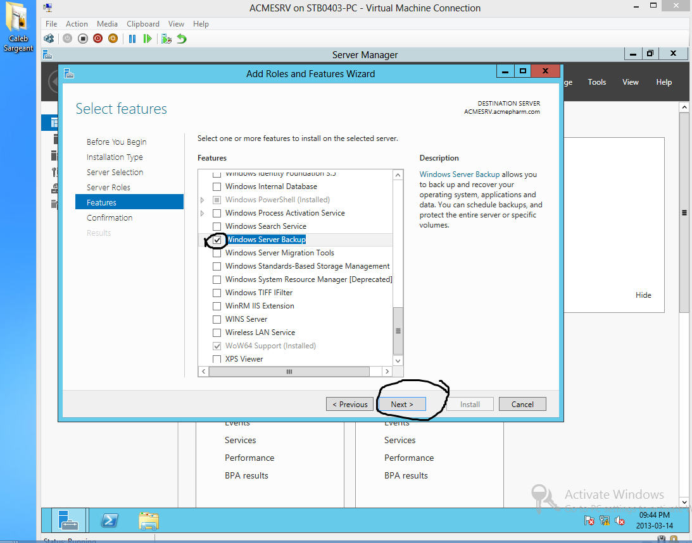The width and height of the screenshot is (692, 543).
Task: Check Windows Standards-Based Storage Management
Action: click(x=217, y=267)
